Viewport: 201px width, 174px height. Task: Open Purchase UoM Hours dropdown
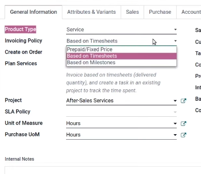pos(122,135)
